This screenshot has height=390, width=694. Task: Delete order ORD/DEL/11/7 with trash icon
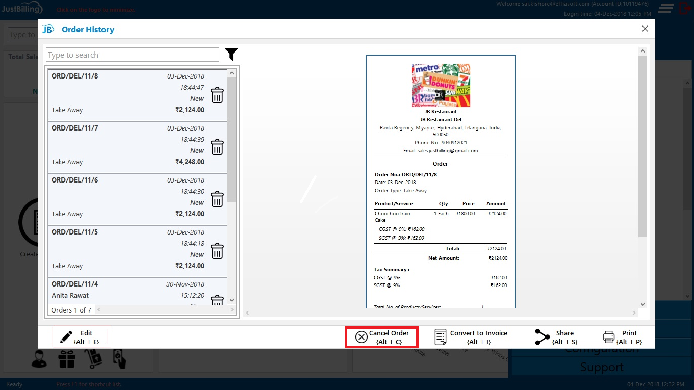click(217, 147)
